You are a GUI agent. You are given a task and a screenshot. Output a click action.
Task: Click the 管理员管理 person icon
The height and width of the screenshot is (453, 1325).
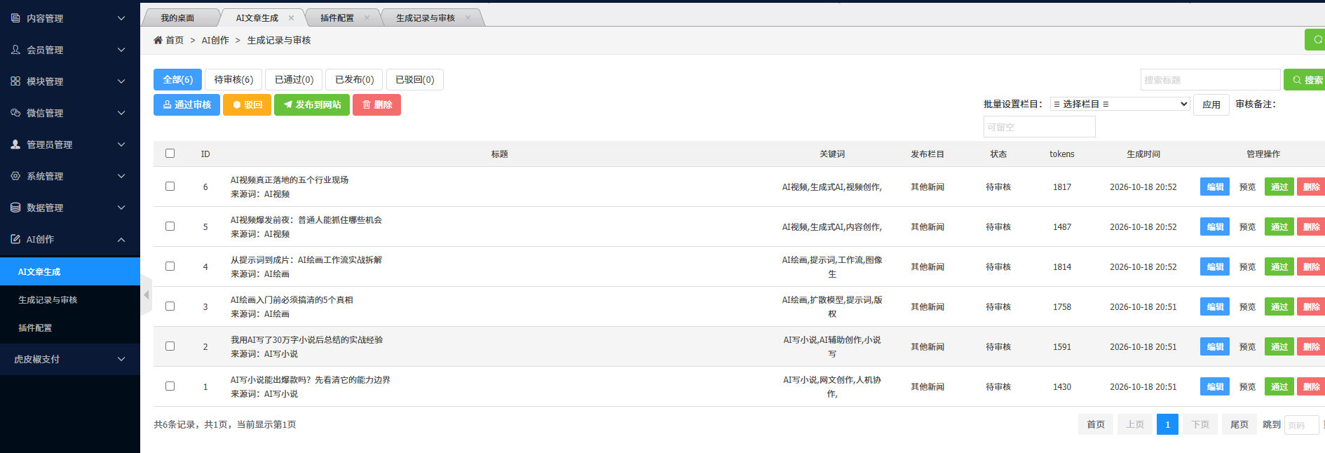[x=15, y=144]
